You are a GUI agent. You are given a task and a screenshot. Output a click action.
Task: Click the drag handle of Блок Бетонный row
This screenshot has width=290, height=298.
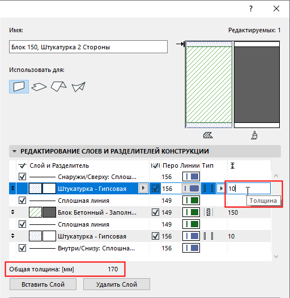pyautogui.click(x=12, y=212)
